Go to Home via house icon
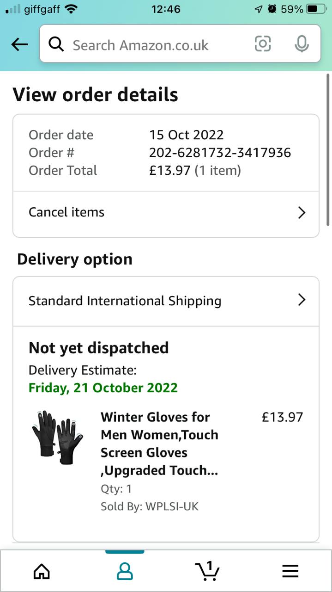Image resolution: width=332 pixels, height=592 pixels. [42, 572]
